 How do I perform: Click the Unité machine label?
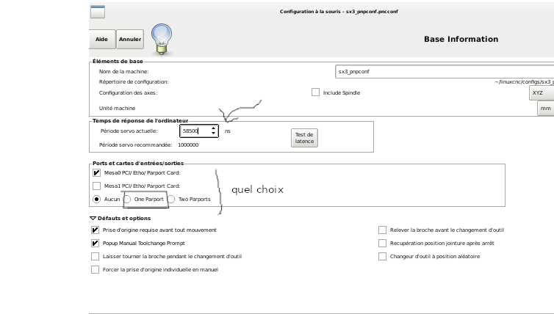pos(117,109)
